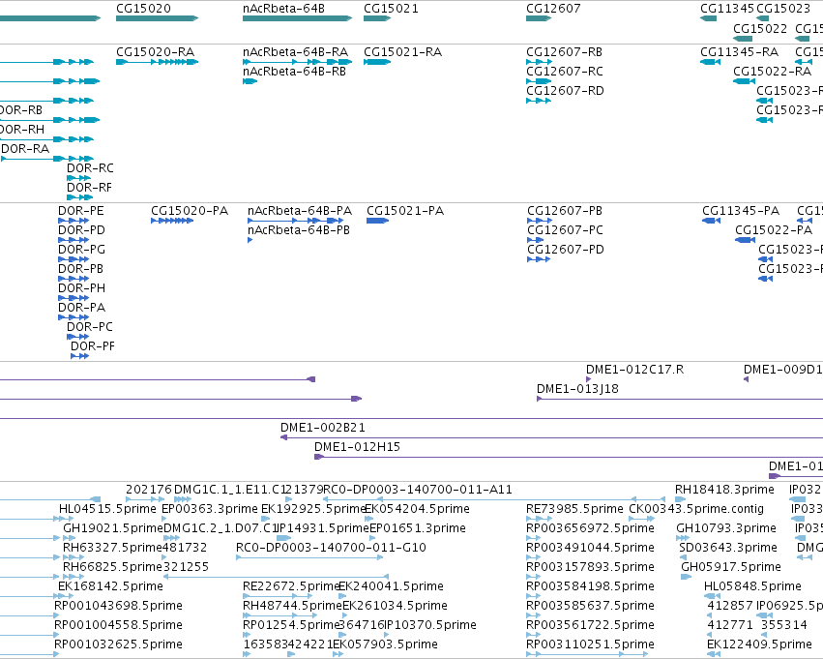Select RC0-DP0003-140700-011-G10 label
This screenshot has height=659, width=823.
click(331, 549)
